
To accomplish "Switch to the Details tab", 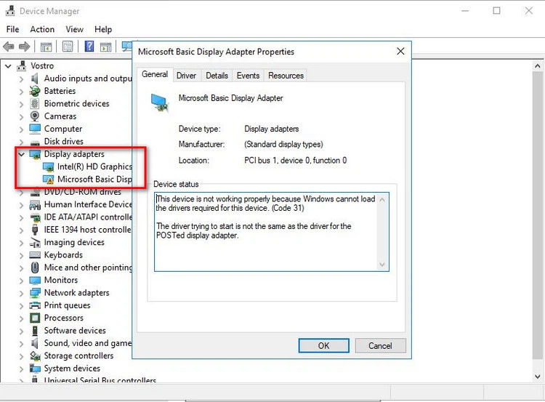I will pyautogui.click(x=217, y=76).
